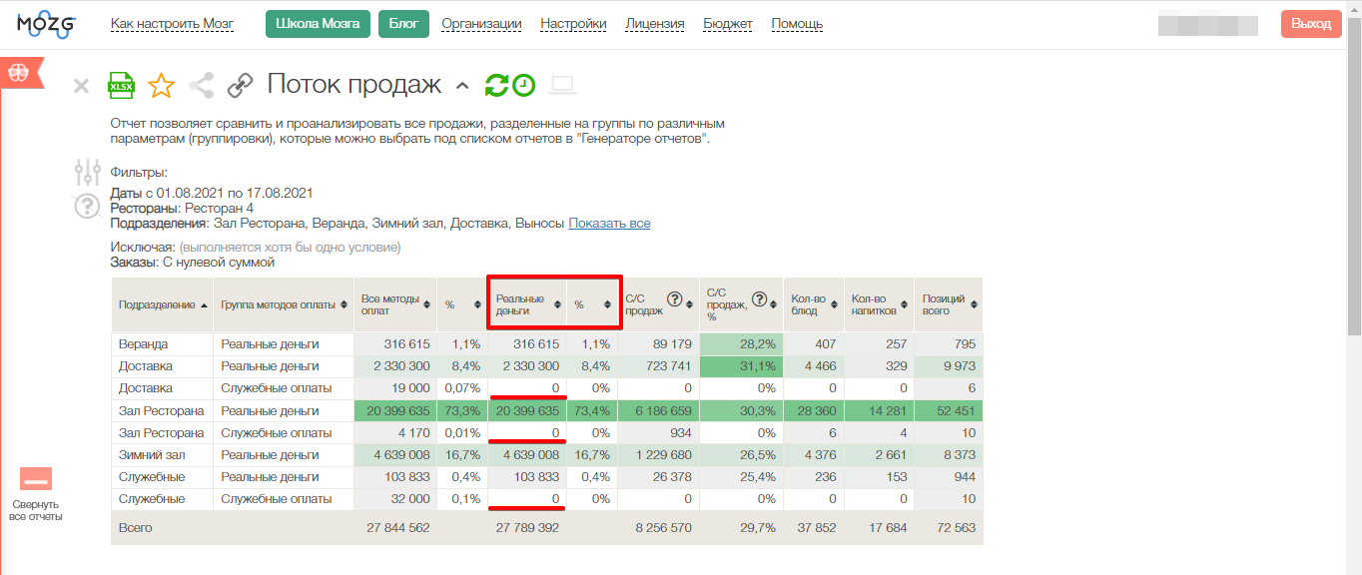
Task: Click the 31,1% cost percentage cell
Action: [x=741, y=366]
